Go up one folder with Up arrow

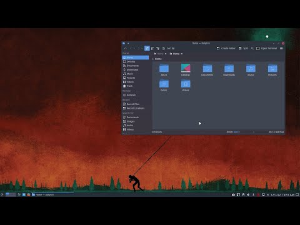click(125, 48)
